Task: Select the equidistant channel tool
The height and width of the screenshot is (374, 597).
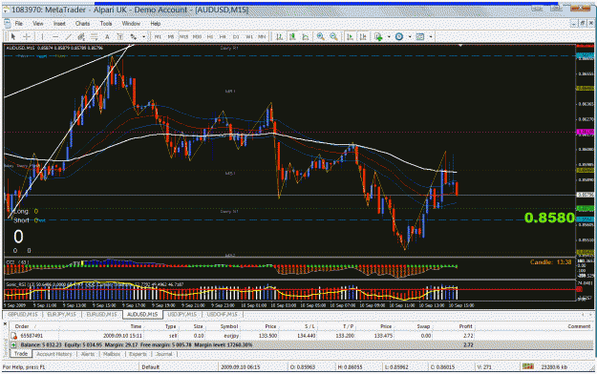Action: click(81, 36)
